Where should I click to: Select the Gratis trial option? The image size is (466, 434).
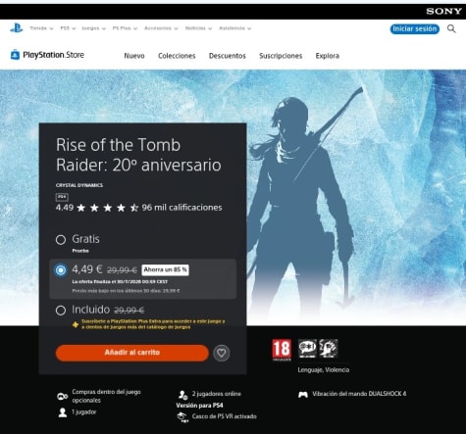61,240
